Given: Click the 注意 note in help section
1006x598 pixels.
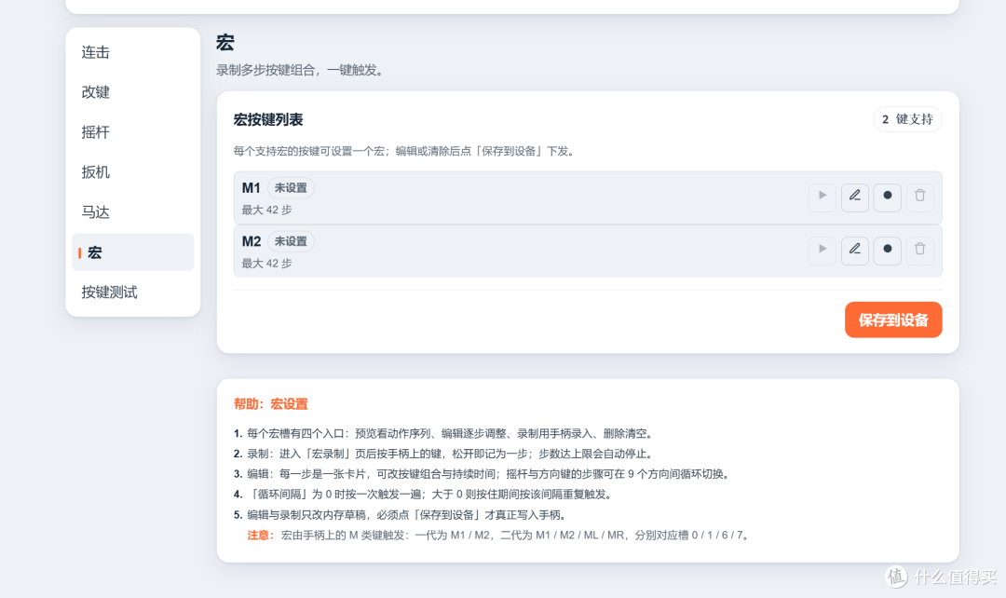Looking at the screenshot, I should [x=498, y=535].
